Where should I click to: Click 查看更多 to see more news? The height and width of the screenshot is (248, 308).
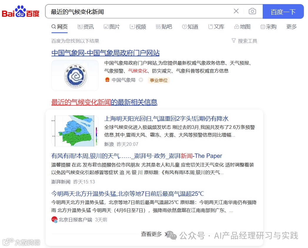154,234
